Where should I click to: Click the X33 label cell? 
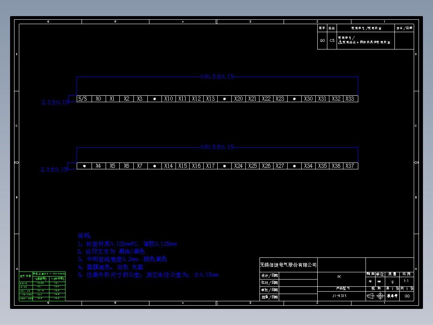(351, 99)
